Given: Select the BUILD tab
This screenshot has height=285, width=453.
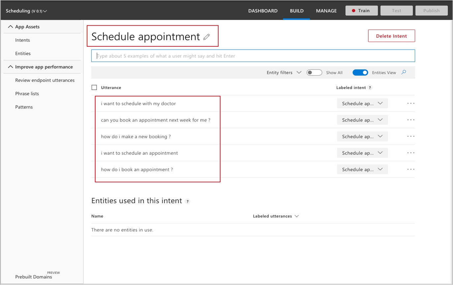Looking at the screenshot, I should (x=297, y=11).
